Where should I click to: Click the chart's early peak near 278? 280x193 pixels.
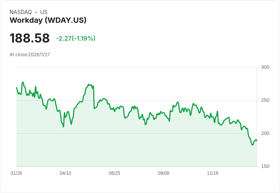23,82
